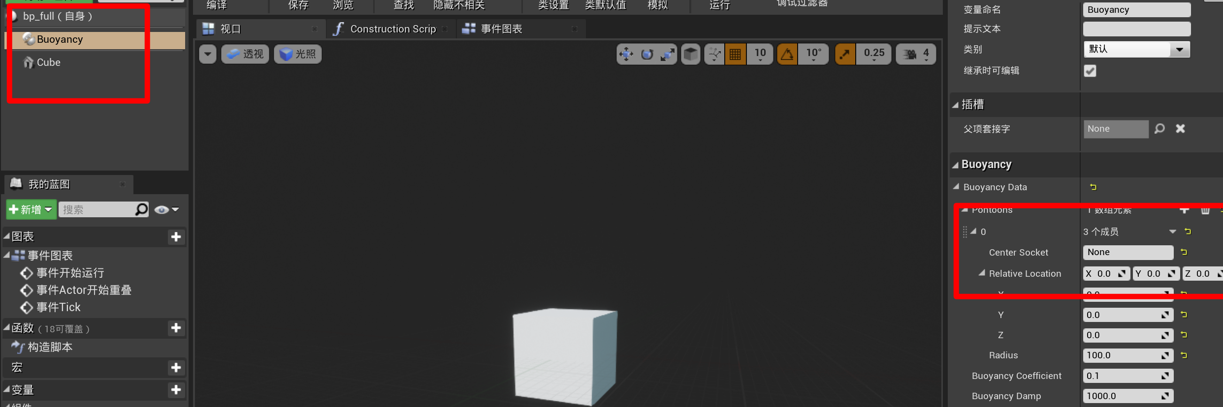Screen dimensions: 1223x407
Task: Open camera speed 4 dropdown
Action: coord(916,54)
